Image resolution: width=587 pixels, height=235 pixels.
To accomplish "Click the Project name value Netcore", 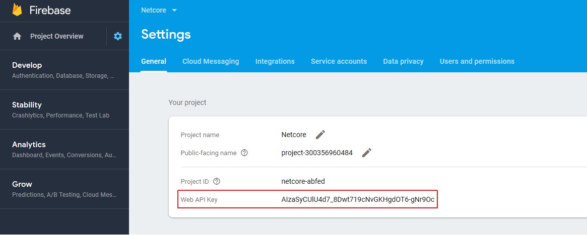I will (294, 135).
